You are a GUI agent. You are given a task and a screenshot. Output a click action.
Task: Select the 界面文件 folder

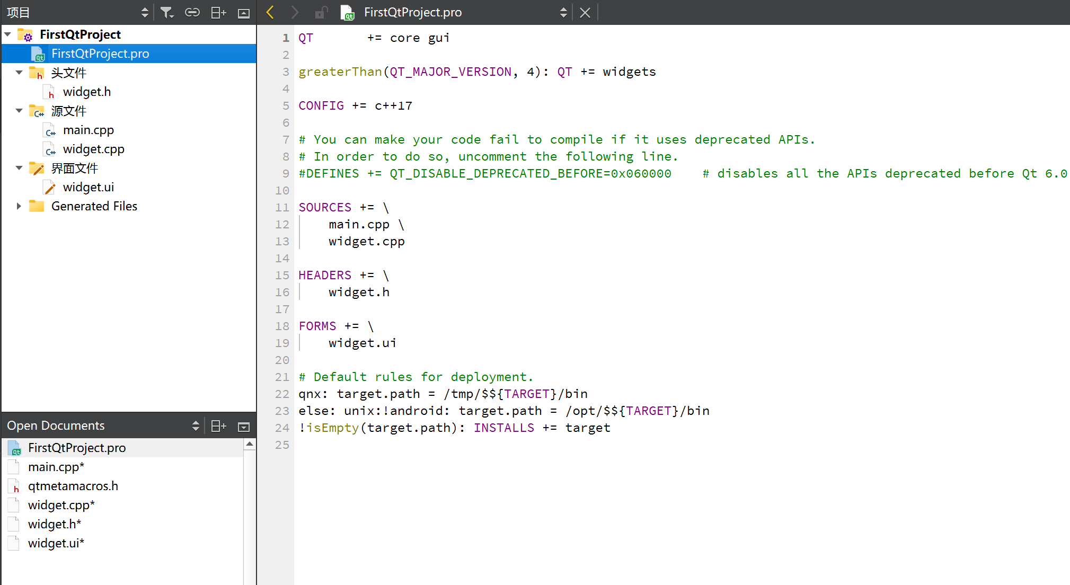click(x=74, y=168)
